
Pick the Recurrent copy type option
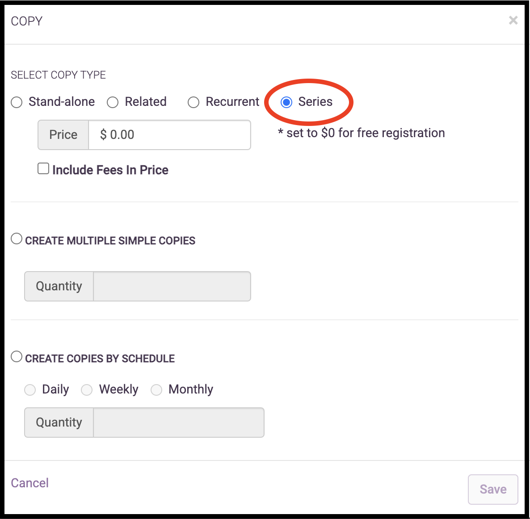pyautogui.click(x=193, y=102)
